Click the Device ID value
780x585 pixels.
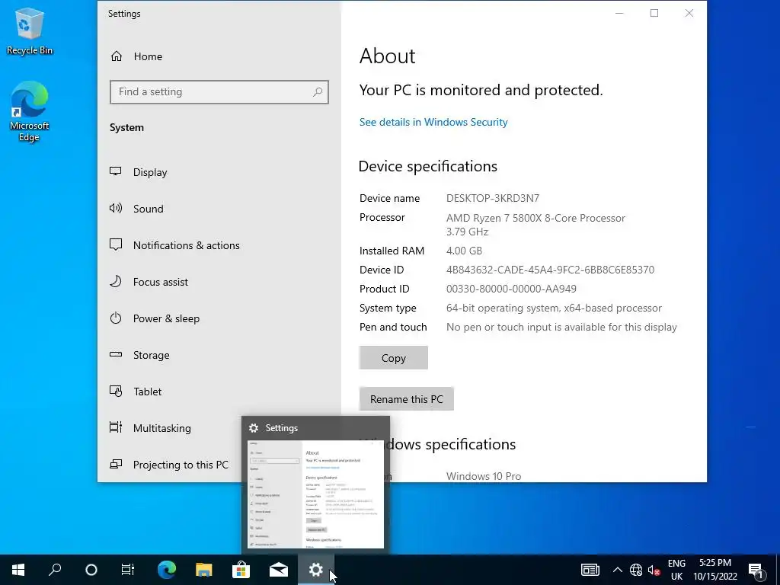[x=550, y=270]
